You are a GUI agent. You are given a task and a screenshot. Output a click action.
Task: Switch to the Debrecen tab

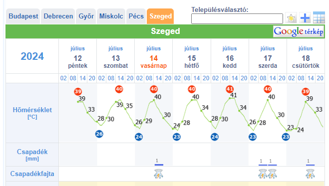tap(58, 16)
